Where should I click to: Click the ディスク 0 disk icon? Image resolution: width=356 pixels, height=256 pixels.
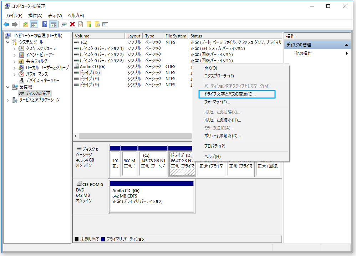coord(79,149)
